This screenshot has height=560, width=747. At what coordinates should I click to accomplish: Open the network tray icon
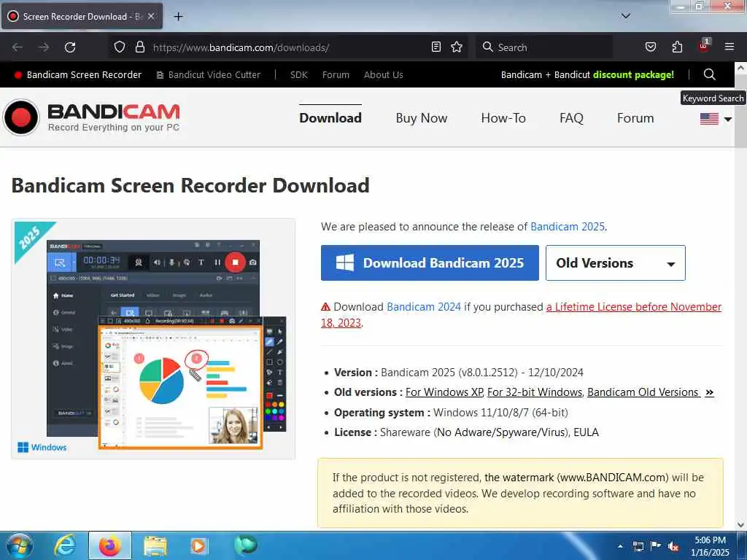(x=638, y=546)
